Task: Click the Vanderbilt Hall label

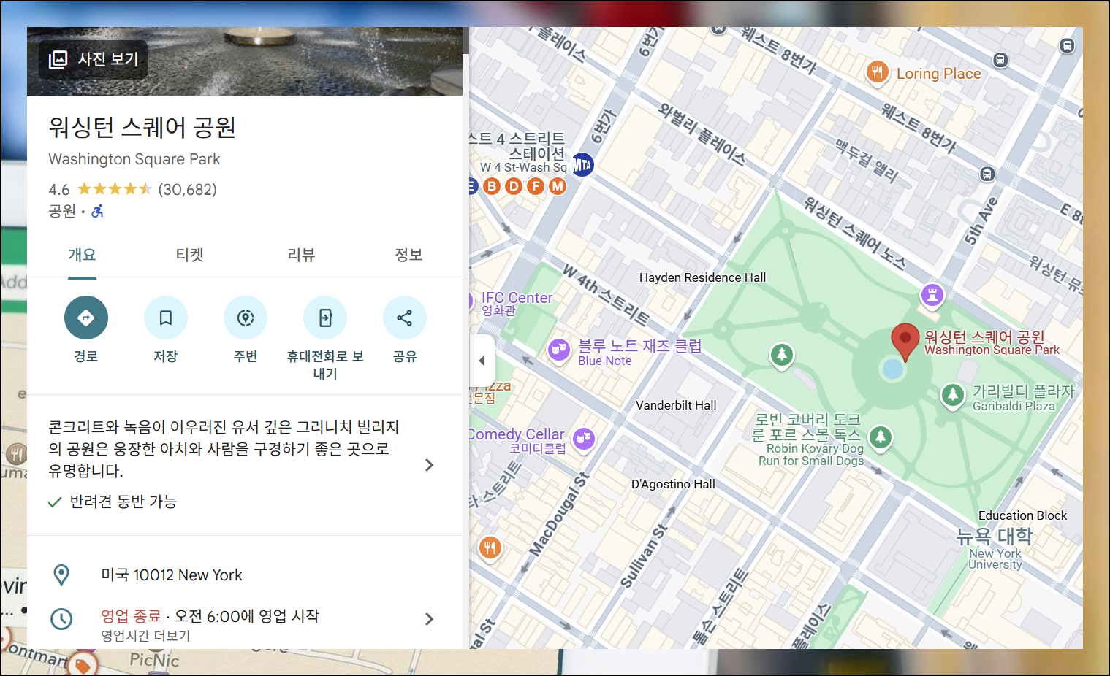Action: 676,405
